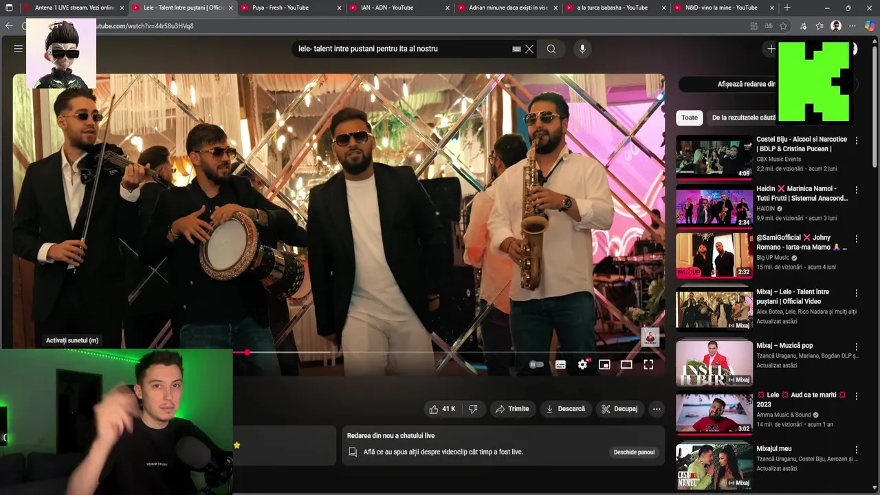
Task: Click the red playhead scrubber dot
Action: 247,353
